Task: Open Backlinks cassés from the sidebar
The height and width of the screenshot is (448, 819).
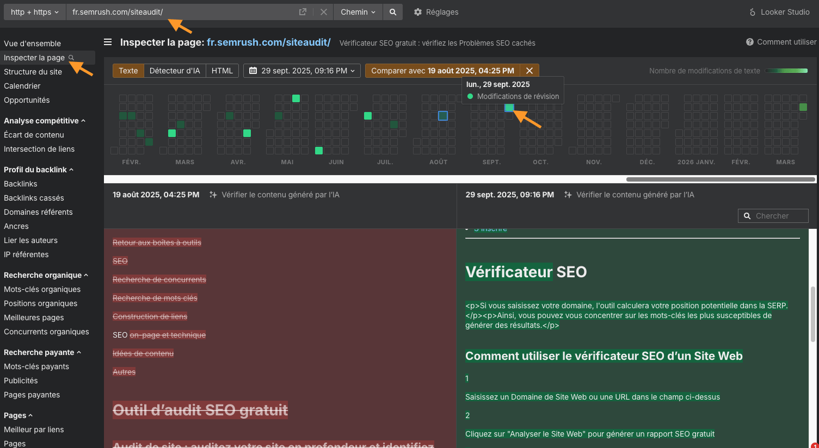Action: tap(33, 198)
